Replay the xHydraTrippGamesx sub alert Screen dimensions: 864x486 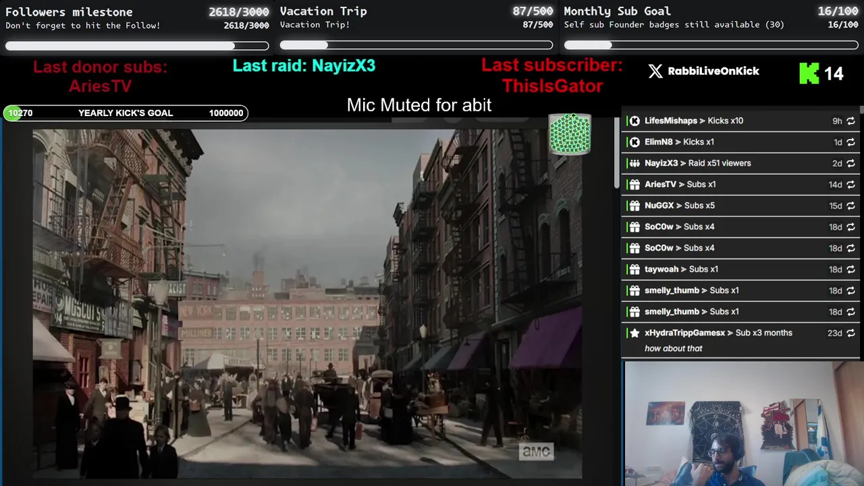(850, 333)
